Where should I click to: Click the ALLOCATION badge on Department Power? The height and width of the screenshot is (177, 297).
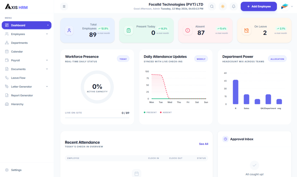pos(277,59)
